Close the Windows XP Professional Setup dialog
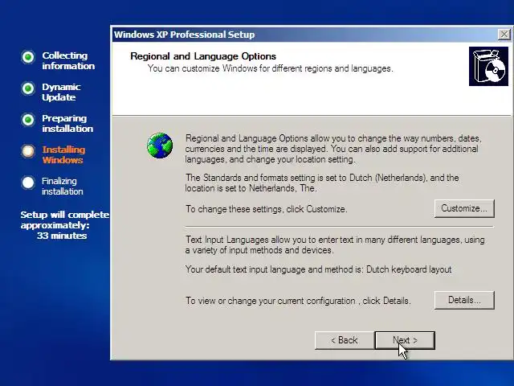 click(504, 34)
